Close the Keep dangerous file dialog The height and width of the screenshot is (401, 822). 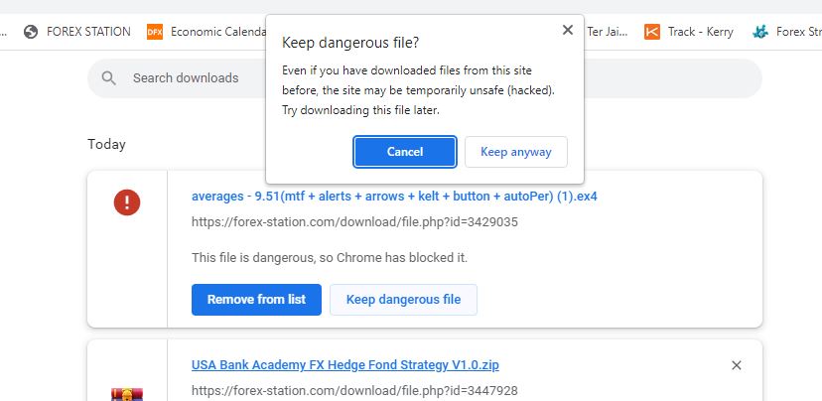pyautogui.click(x=568, y=31)
